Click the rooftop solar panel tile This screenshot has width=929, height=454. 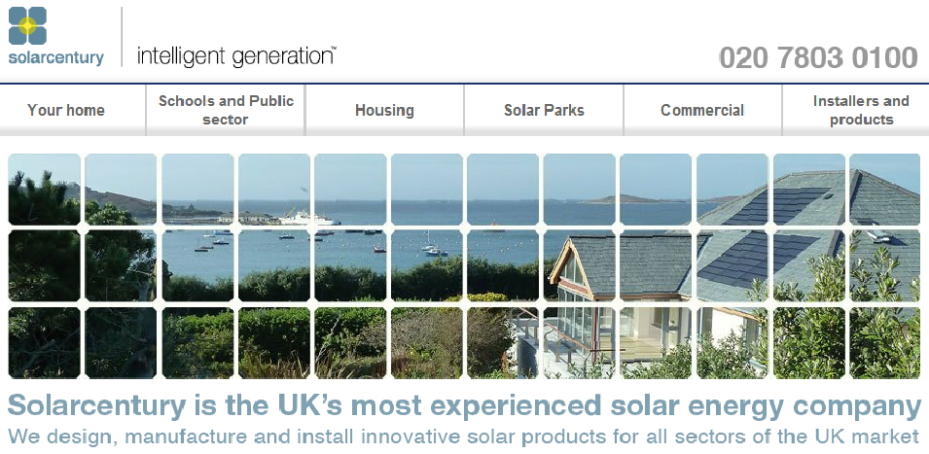click(x=808, y=190)
